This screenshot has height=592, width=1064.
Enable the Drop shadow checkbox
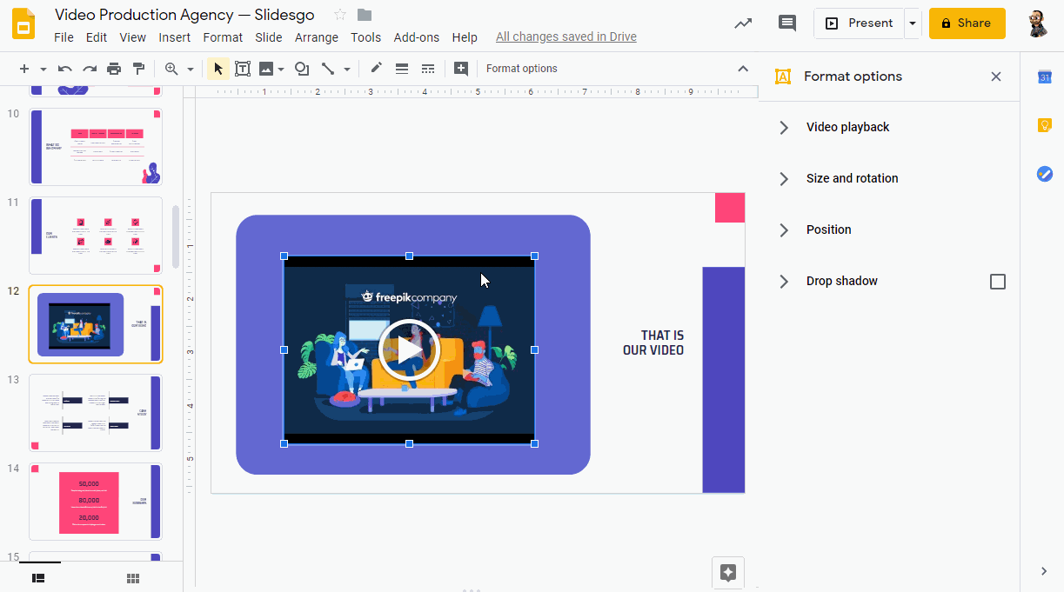[x=998, y=282]
